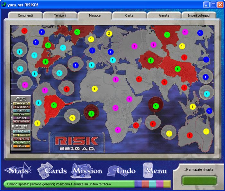
Task: Open the Cards deck button
Action: [52, 171]
